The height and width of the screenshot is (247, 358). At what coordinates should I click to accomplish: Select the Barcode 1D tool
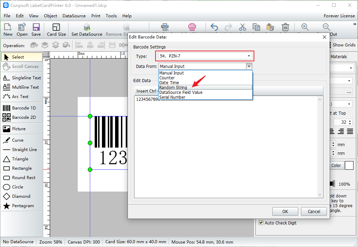coord(22,108)
